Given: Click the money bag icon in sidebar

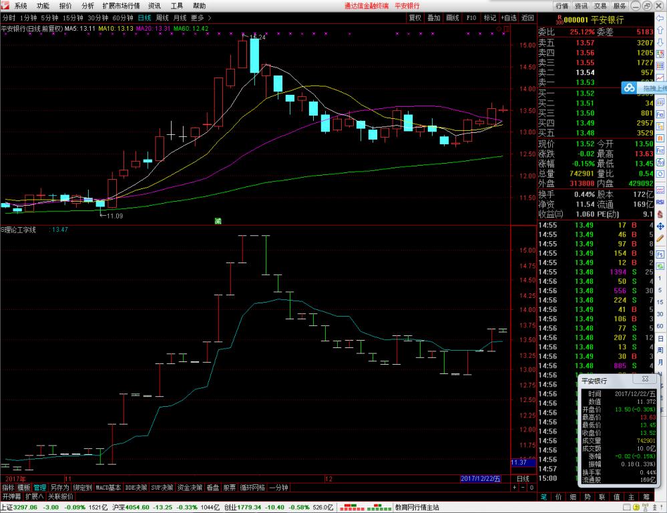Looking at the screenshot, I should pyautogui.click(x=660, y=214).
